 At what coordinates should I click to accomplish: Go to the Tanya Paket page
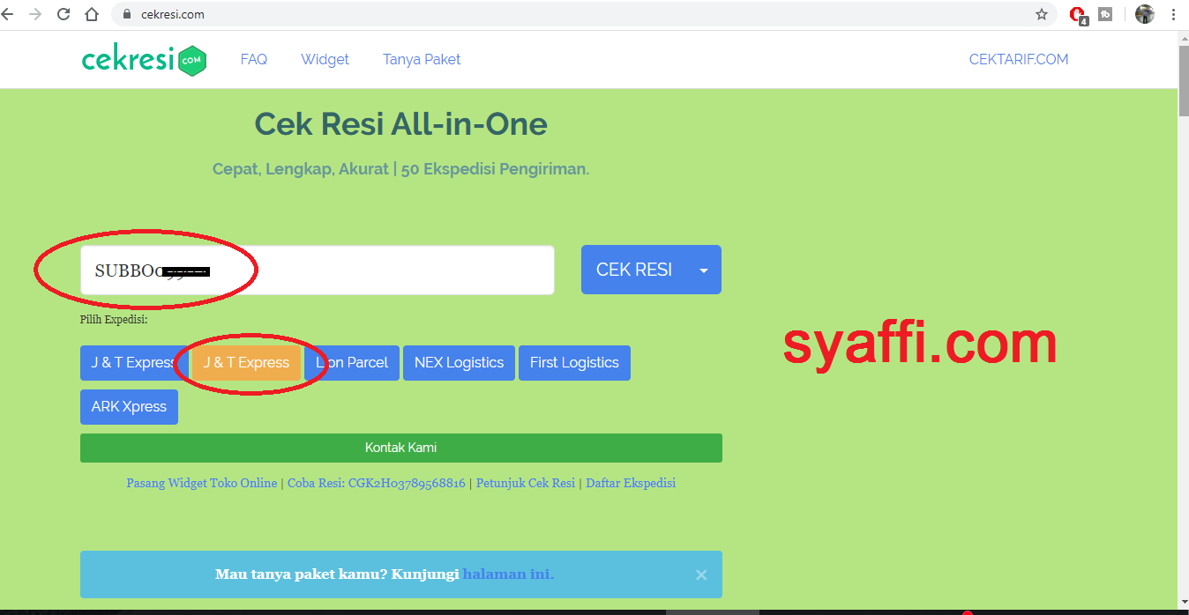(422, 60)
